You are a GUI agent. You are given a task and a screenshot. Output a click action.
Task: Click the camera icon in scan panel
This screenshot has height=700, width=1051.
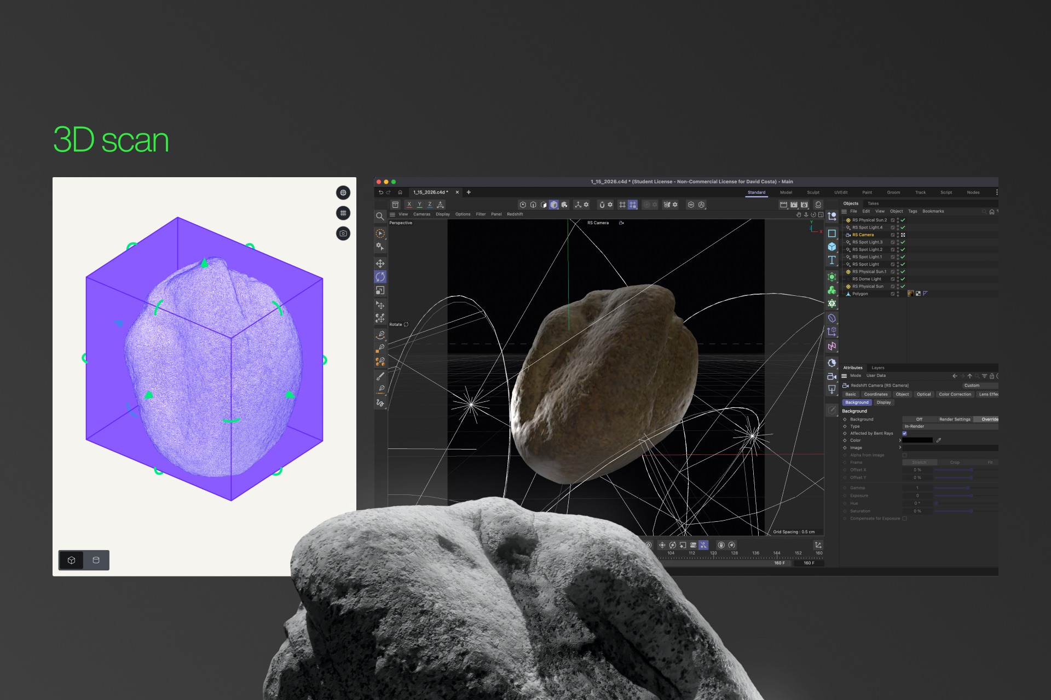343,234
